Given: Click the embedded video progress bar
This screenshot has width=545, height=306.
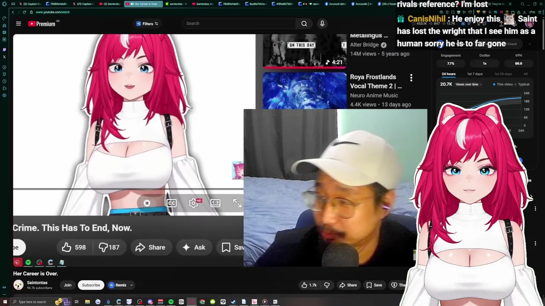Looking at the screenshot, I should pos(128,189).
